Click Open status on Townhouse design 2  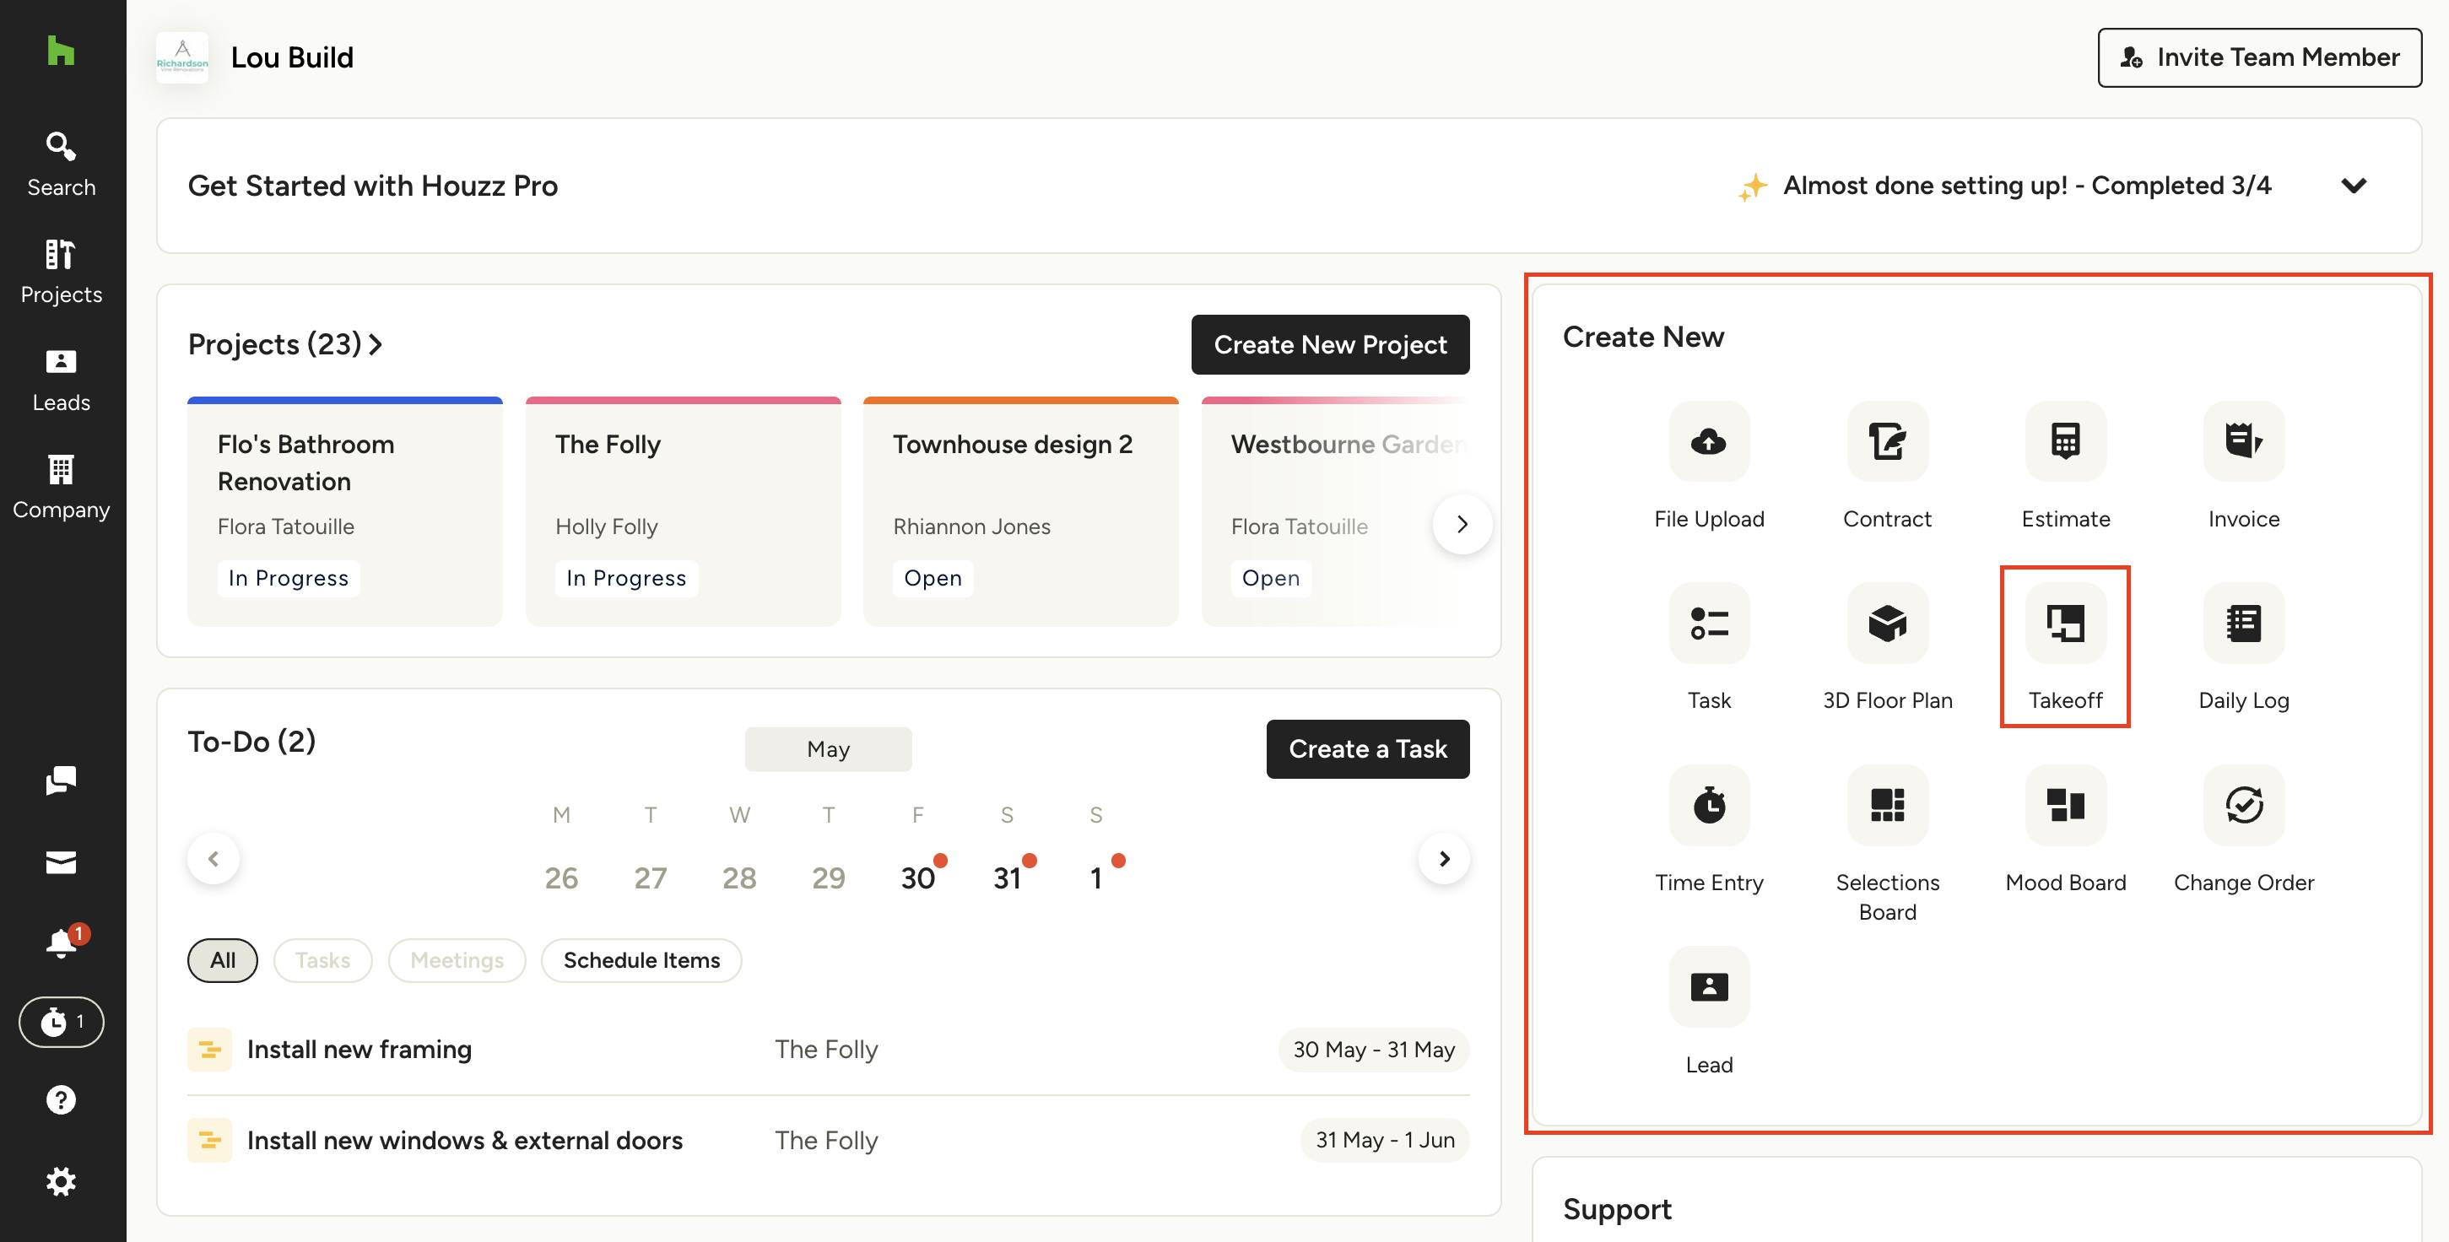(932, 578)
